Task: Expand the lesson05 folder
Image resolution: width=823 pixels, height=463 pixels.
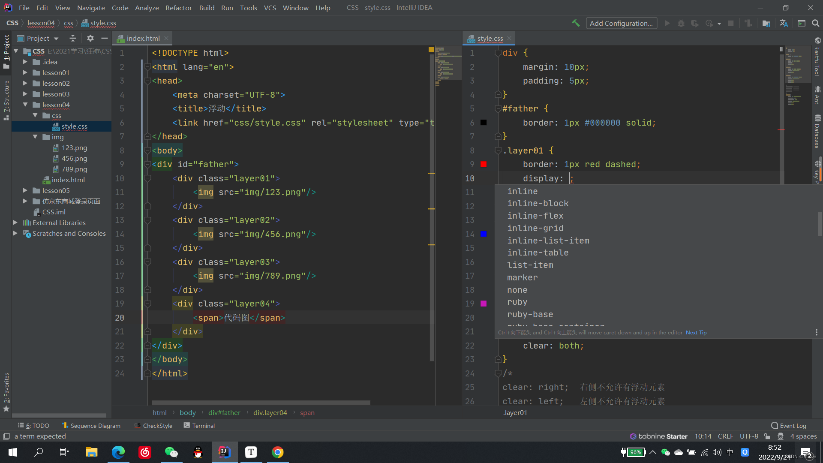Action: click(25, 190)
